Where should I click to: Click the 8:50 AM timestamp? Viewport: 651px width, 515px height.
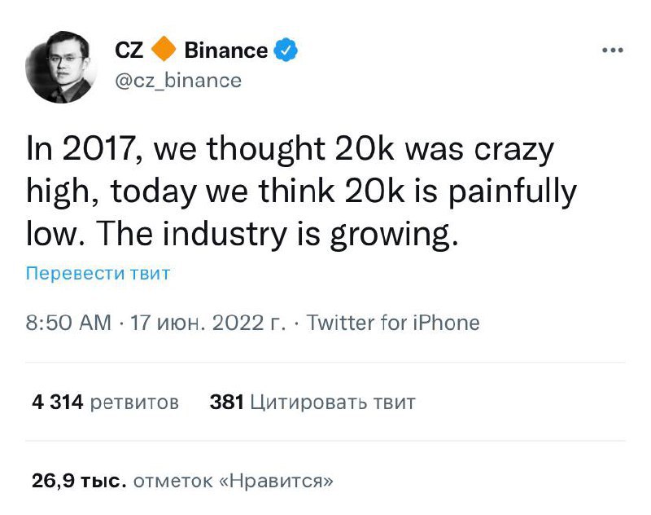(x=68, y=323)
